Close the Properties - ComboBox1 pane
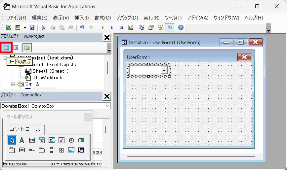The width and height of the screenshot is (287, 170). click(107, 96)
